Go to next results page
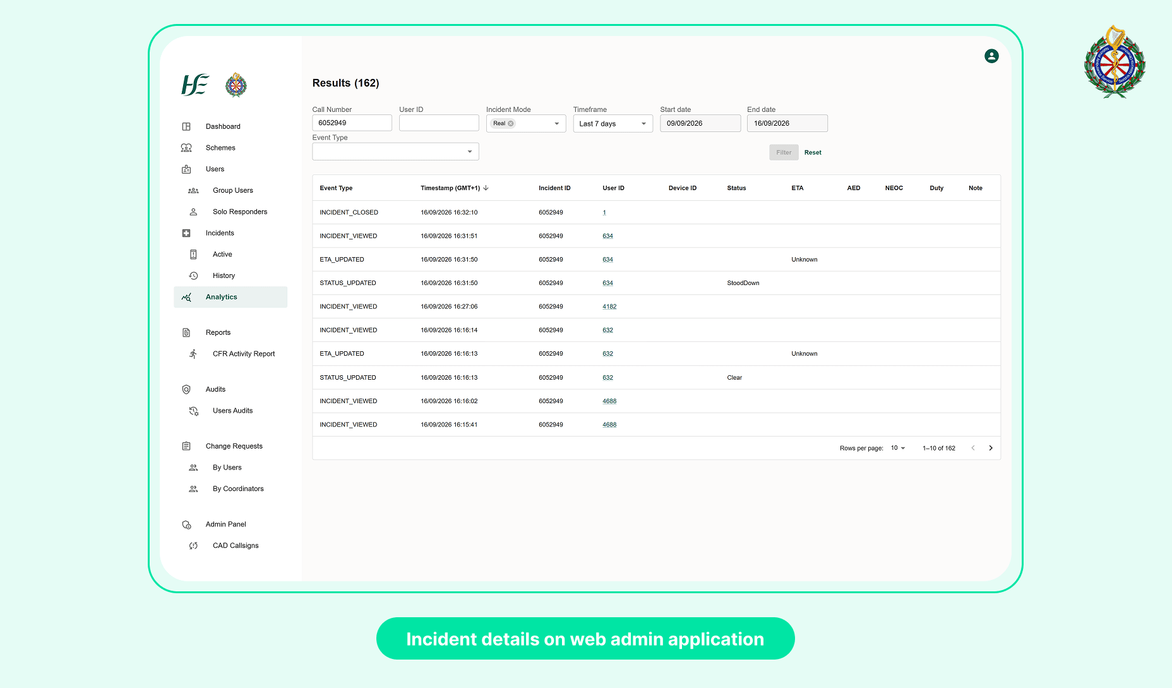1172x688 pixels. pyautogui.click(x=991, y=449)
